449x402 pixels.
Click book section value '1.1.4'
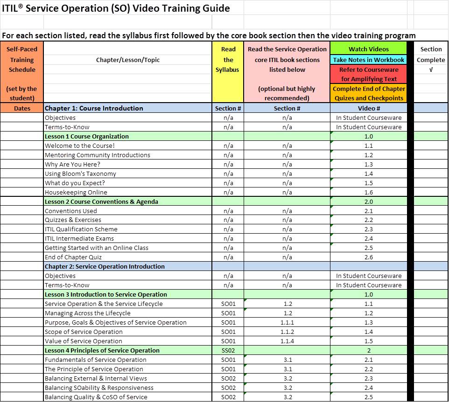(287, 341)
